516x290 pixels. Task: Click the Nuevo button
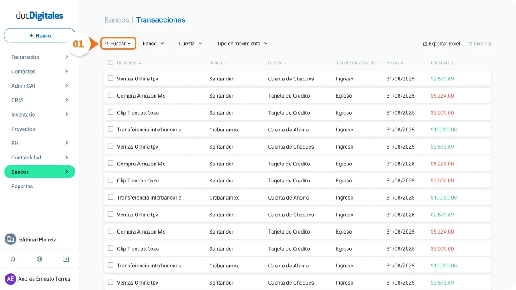tap(39, 35)
